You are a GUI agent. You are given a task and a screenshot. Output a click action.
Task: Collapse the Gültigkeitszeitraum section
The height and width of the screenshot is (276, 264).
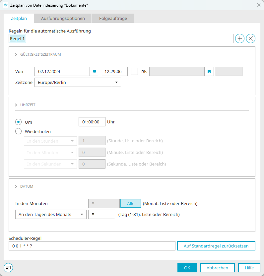click(16, 54)
